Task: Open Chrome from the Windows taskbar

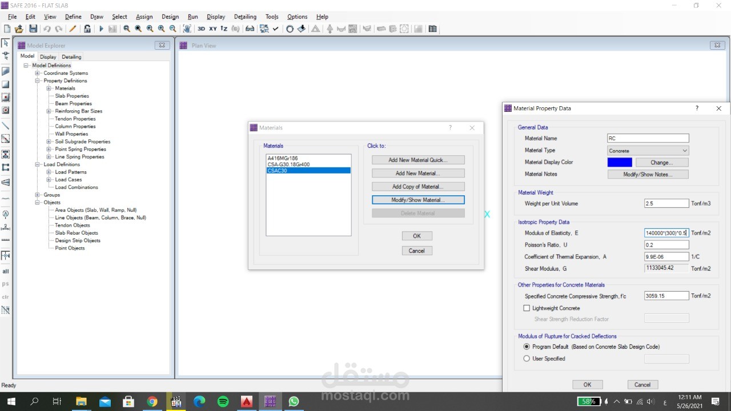Action: [x=152, y=401]
